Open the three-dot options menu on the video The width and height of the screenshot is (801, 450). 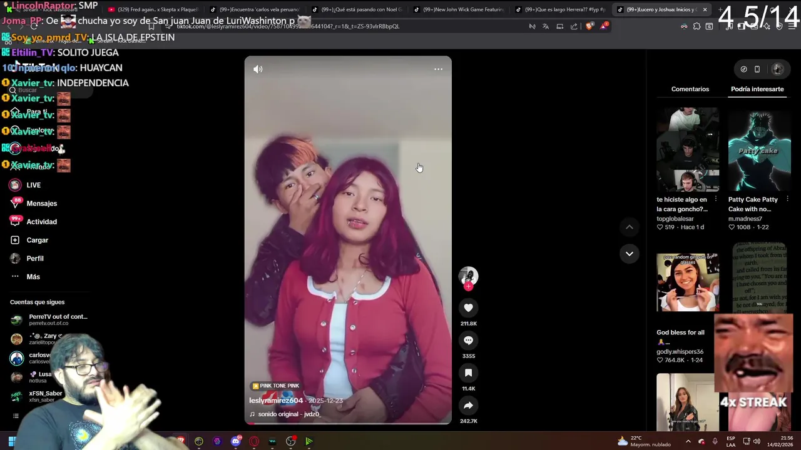(438, 69)
